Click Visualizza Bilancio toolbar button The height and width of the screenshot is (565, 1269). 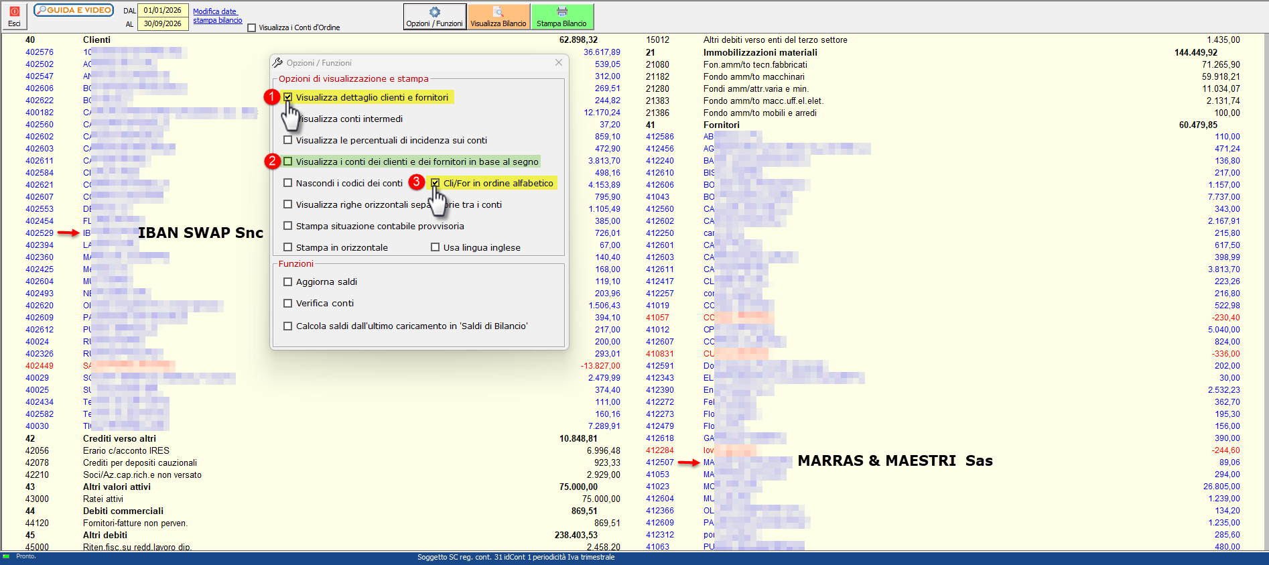coord(498,17)
